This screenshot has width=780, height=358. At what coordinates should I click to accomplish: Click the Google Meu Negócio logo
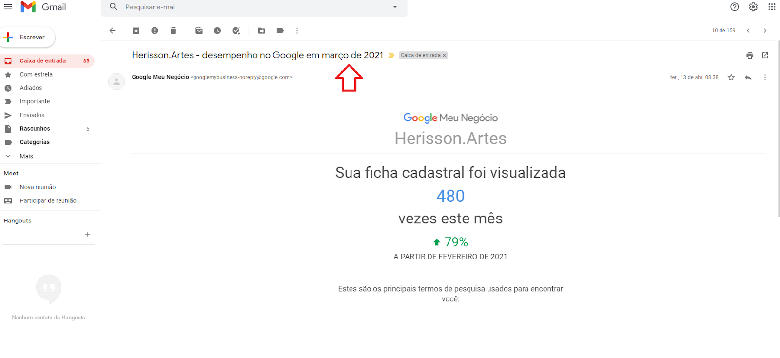(450, 118)
